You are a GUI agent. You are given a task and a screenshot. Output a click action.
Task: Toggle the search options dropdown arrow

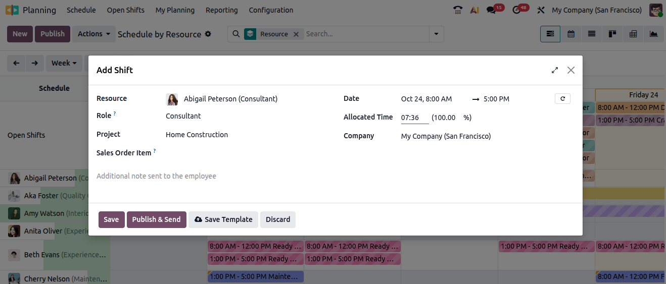[x=436, y=34]
